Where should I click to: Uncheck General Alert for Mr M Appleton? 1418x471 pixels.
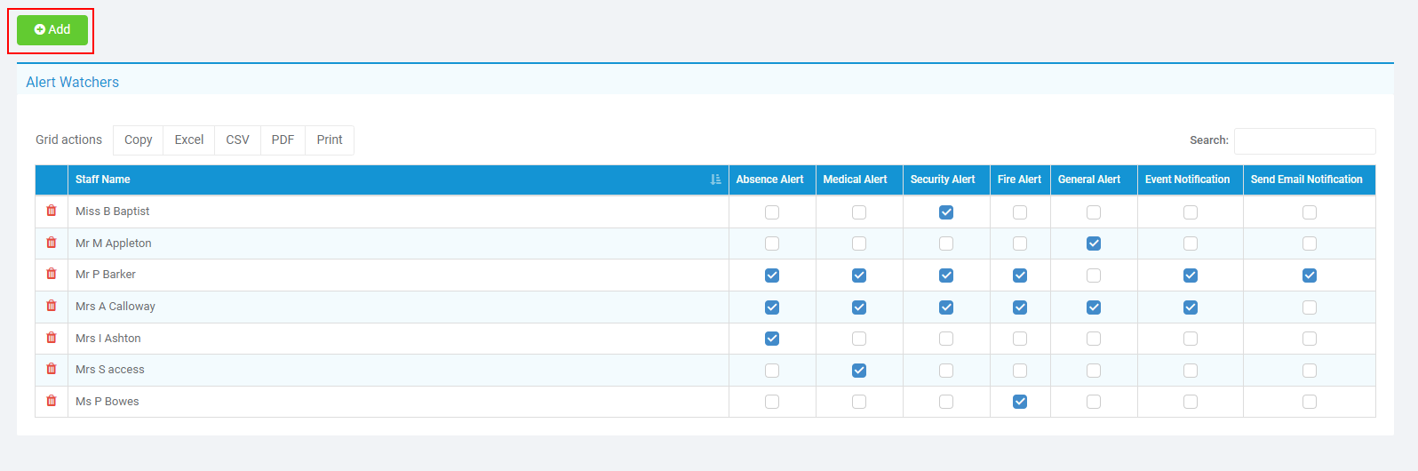[1094, 243]
